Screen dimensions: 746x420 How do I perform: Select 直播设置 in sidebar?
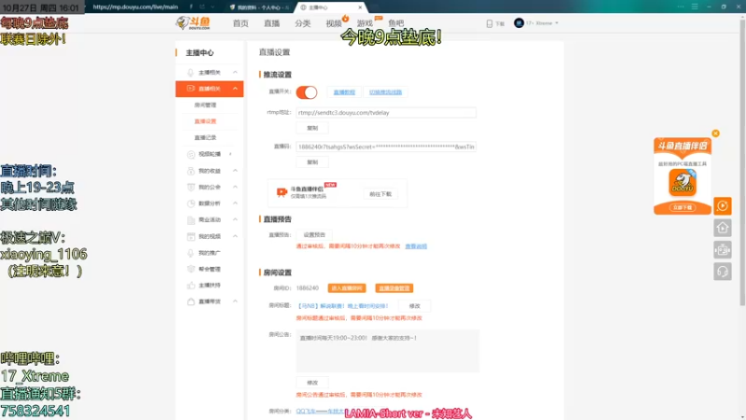(205, 121)
